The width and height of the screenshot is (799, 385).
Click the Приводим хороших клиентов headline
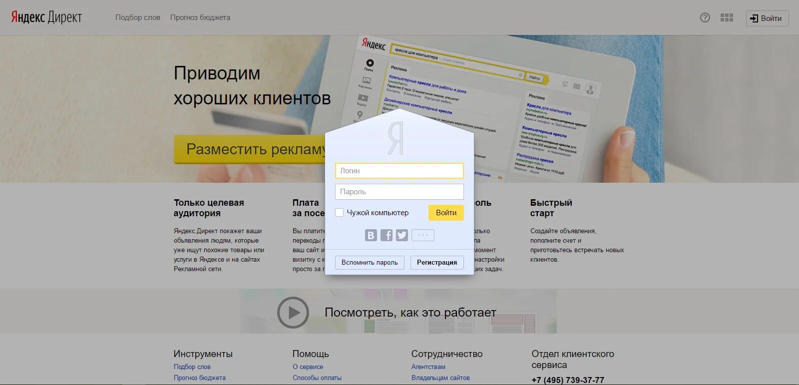tap(252, 85)
